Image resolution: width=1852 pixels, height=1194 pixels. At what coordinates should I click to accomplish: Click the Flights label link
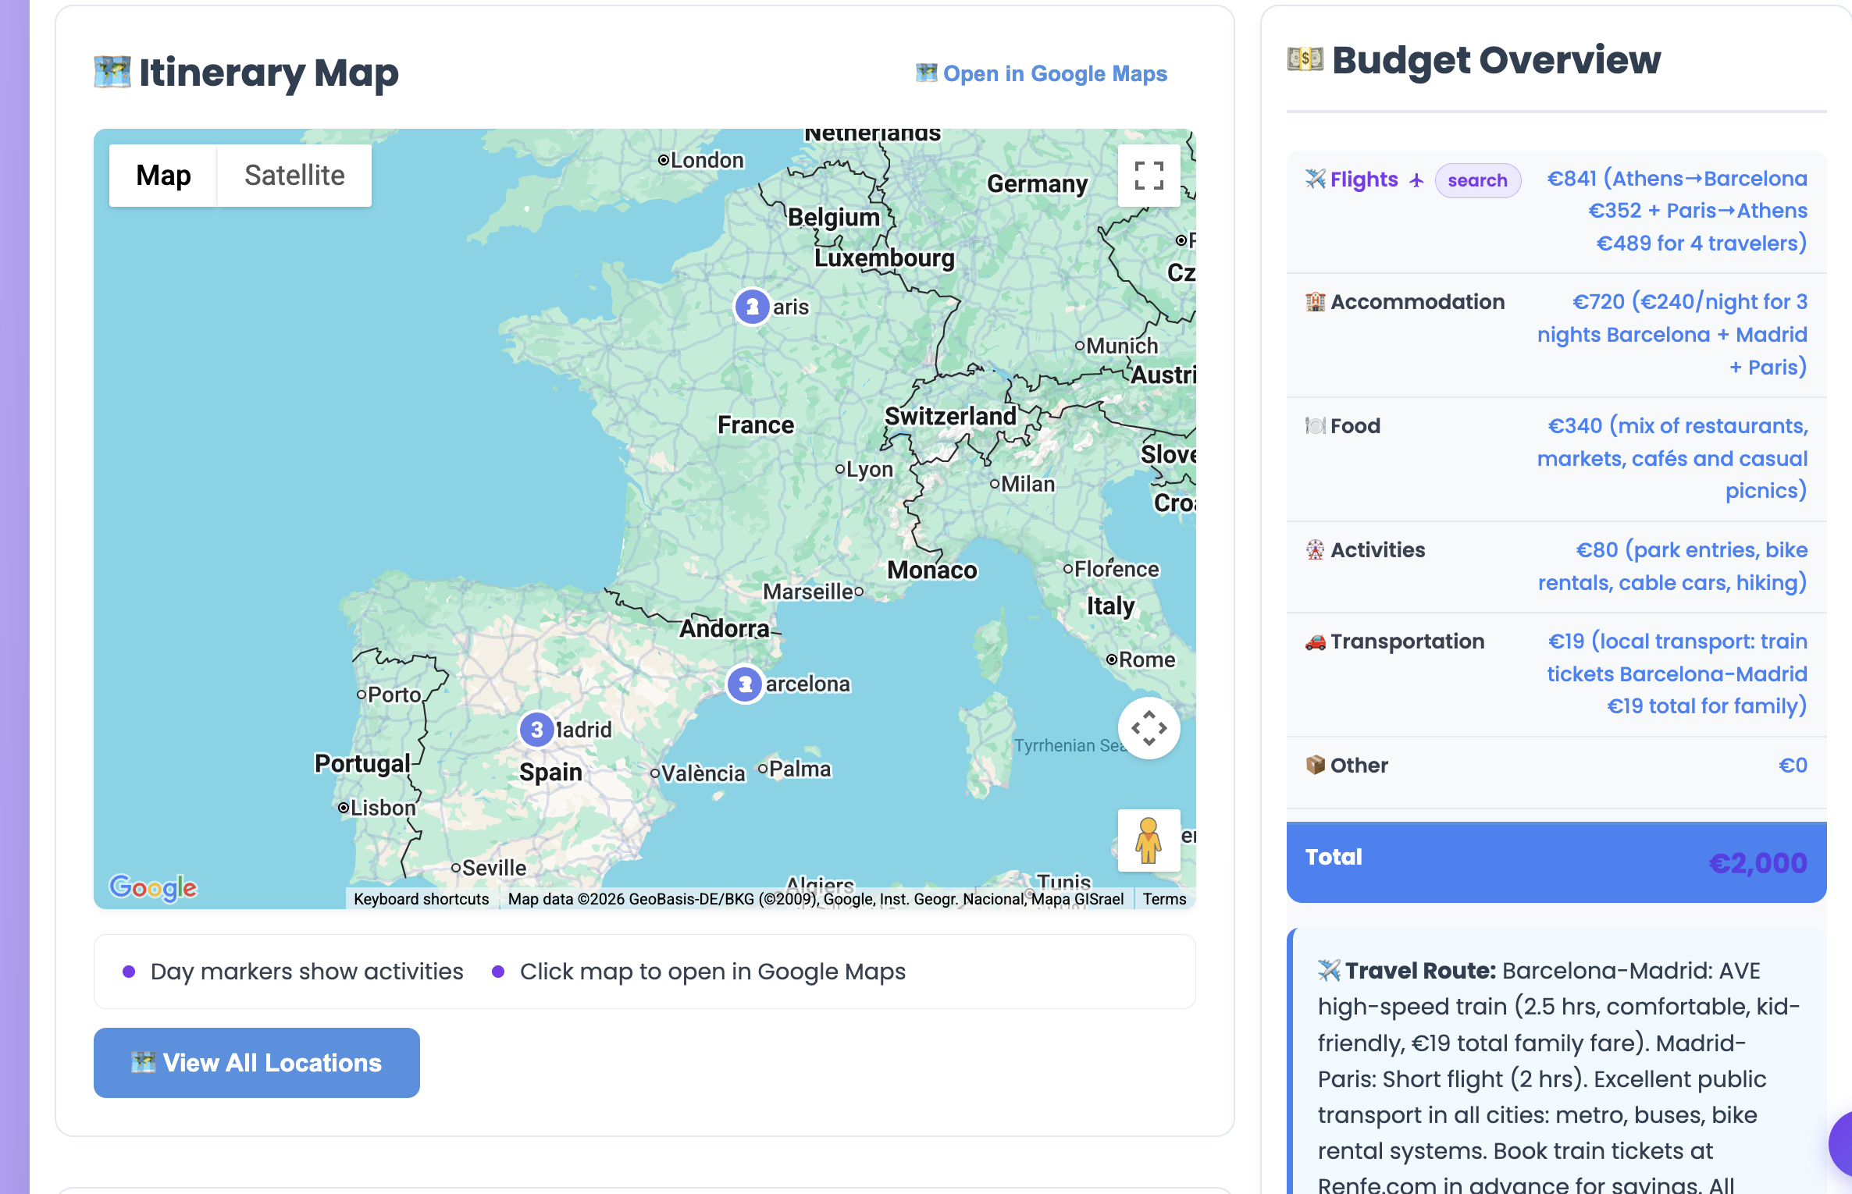pos(1364,179)
